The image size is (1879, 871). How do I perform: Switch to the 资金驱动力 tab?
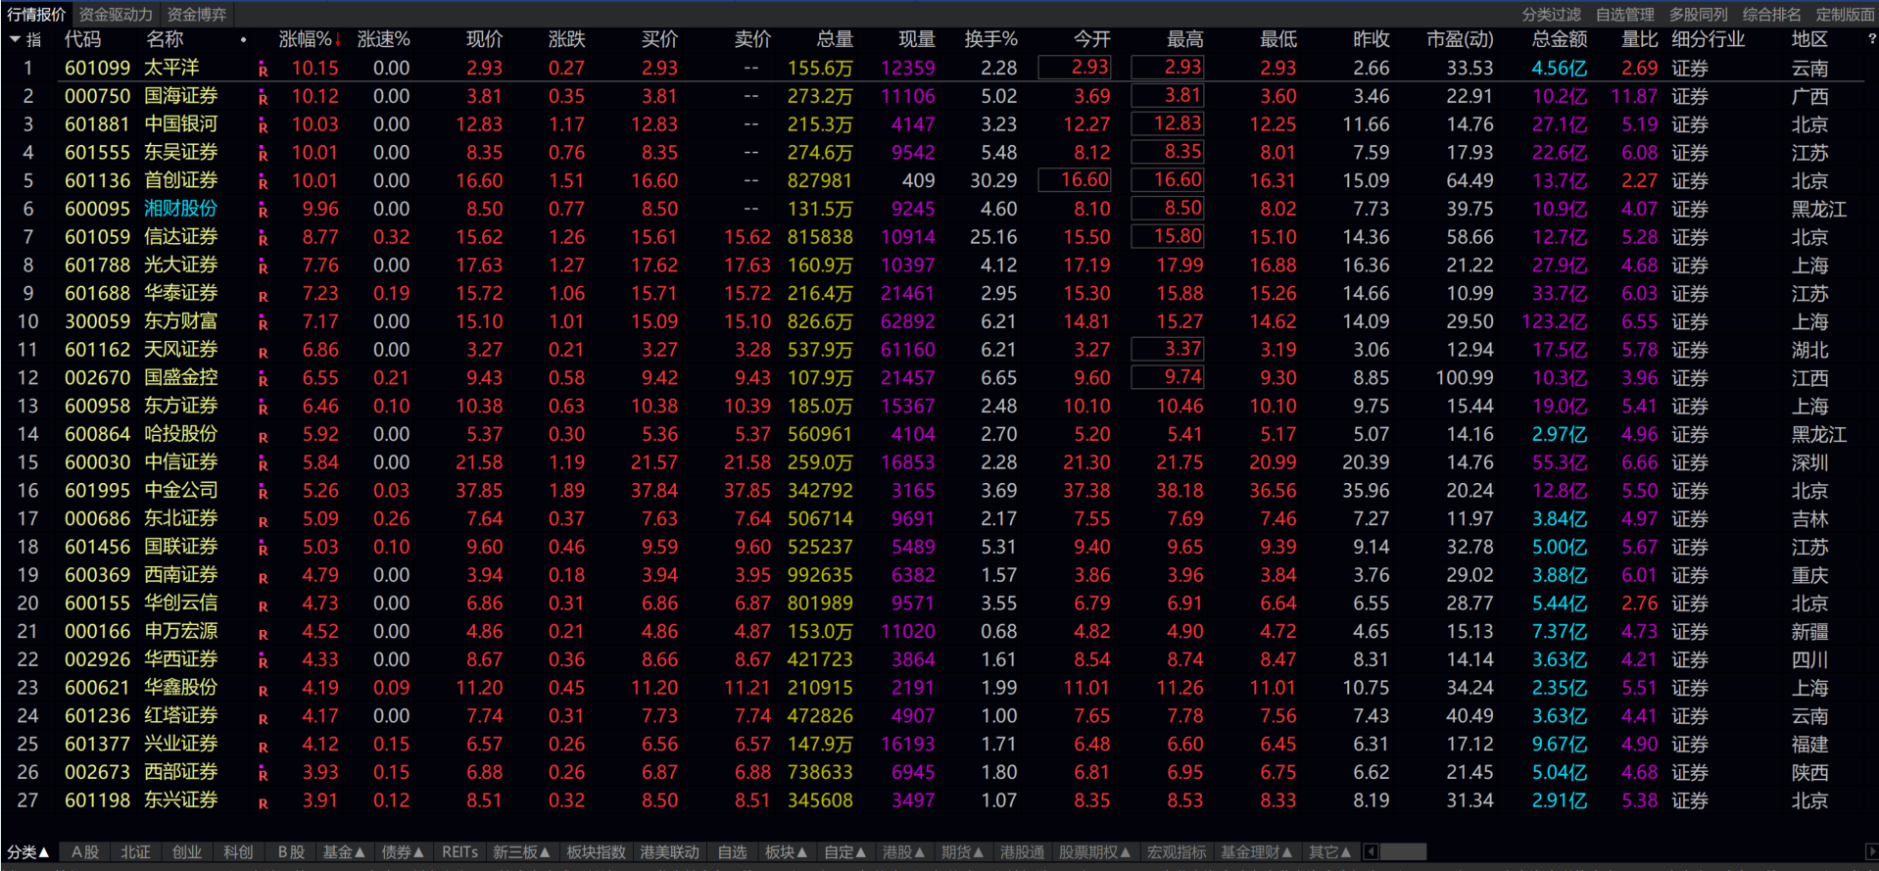(116, 14)
